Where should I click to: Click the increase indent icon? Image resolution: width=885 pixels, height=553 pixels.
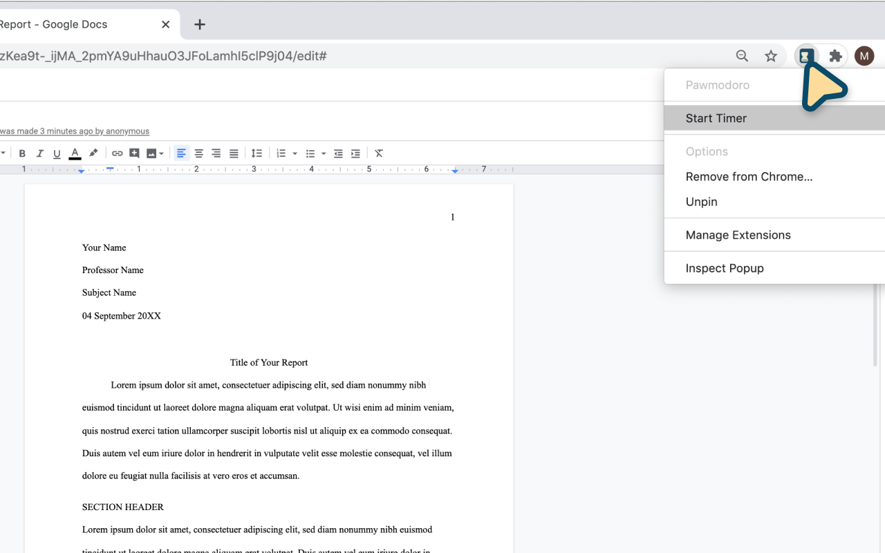355,153
